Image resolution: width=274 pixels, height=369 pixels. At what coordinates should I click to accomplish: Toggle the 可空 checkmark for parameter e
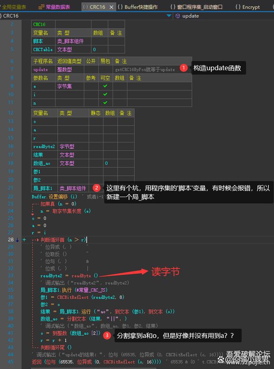(105, 86)
